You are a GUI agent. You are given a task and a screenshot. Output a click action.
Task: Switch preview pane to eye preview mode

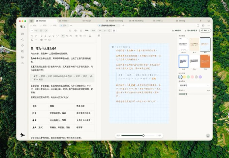coord(105,31)
